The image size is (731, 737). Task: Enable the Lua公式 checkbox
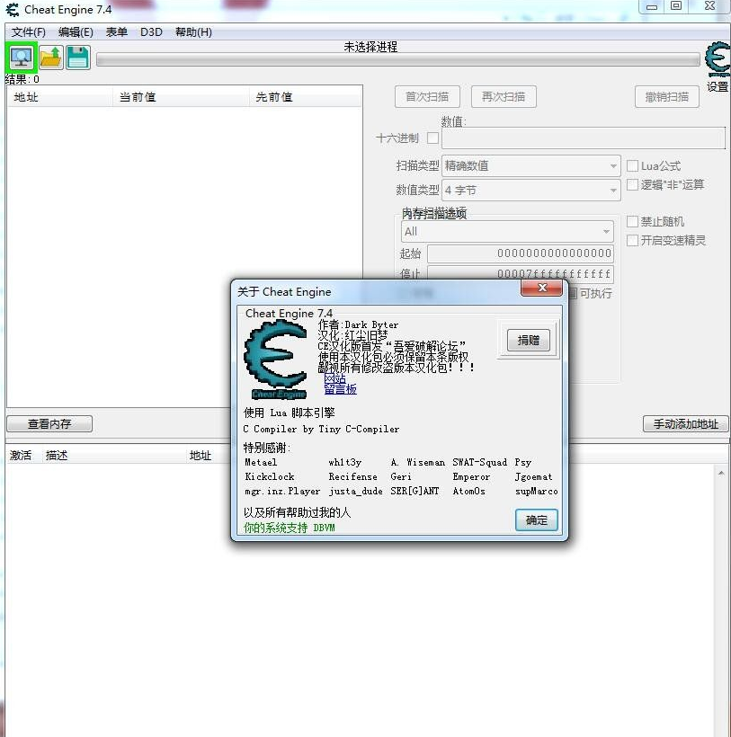click(633, 166)
